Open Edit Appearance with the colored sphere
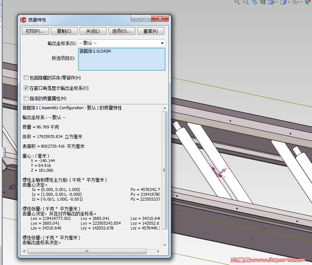The width and height of the screenshot is (312, 265). point(308,3)
